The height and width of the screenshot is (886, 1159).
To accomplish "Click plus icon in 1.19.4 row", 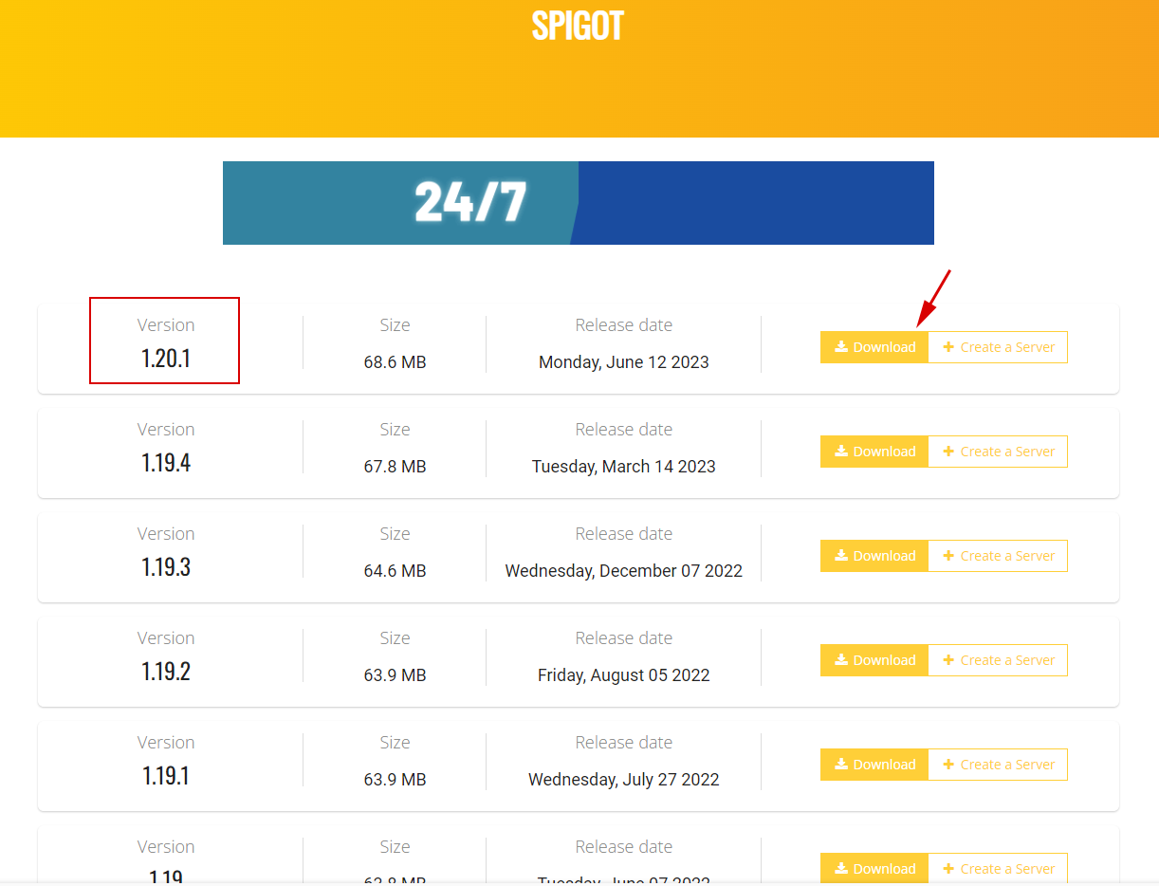I will coord(948,452).
